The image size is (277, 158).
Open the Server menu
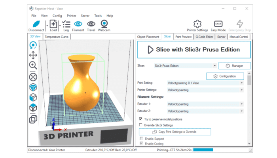85,16
